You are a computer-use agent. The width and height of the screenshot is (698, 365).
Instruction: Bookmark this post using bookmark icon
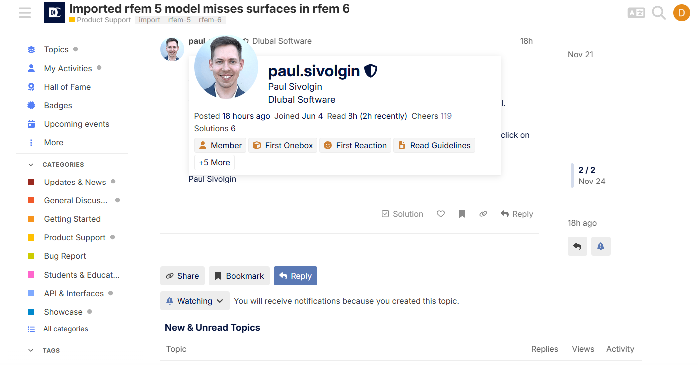pyautogui.click(x=462, y=214)
